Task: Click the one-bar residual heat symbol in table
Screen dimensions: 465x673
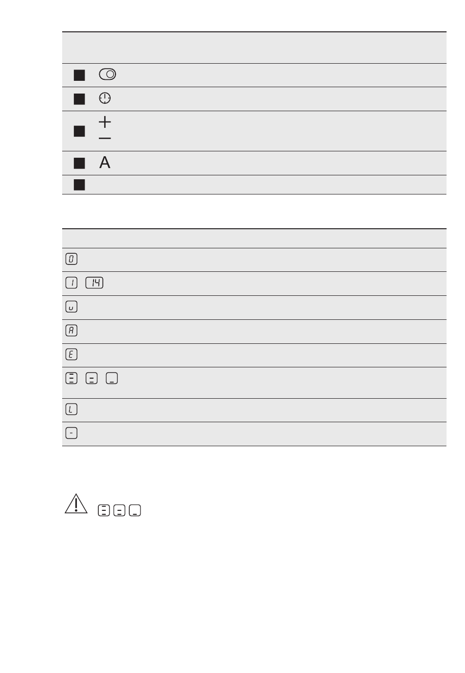Action: pyautogui.click(x=112, y=378)
